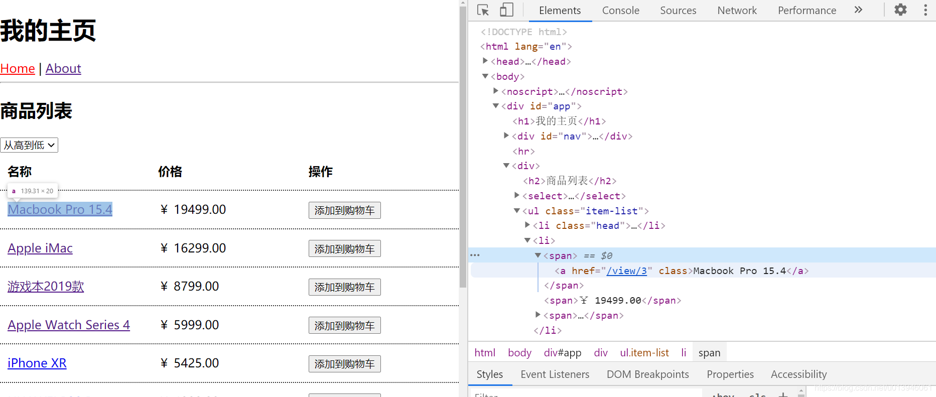Add Apple iMac to cart
Screen dimensions: 936x397
345,248
